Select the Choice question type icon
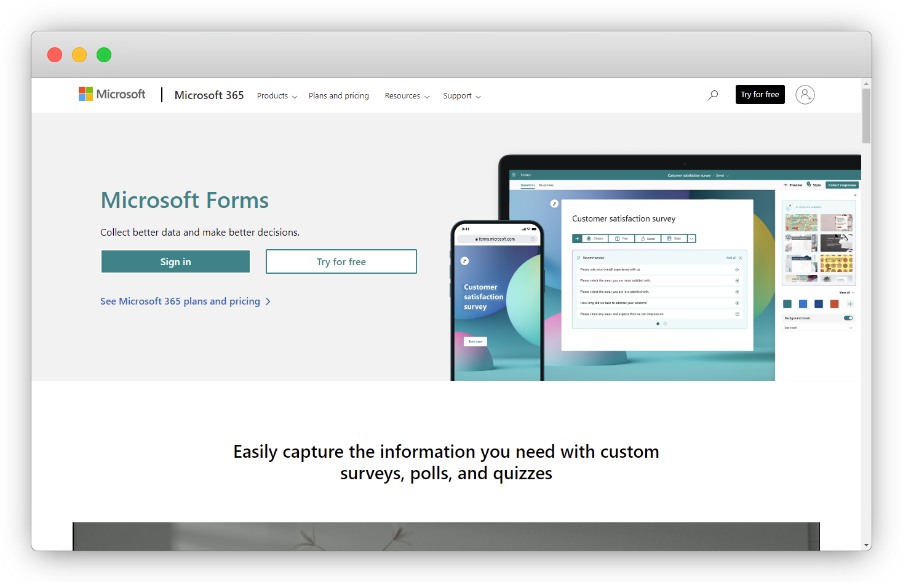903x582 pixels. tap(589, 239)
